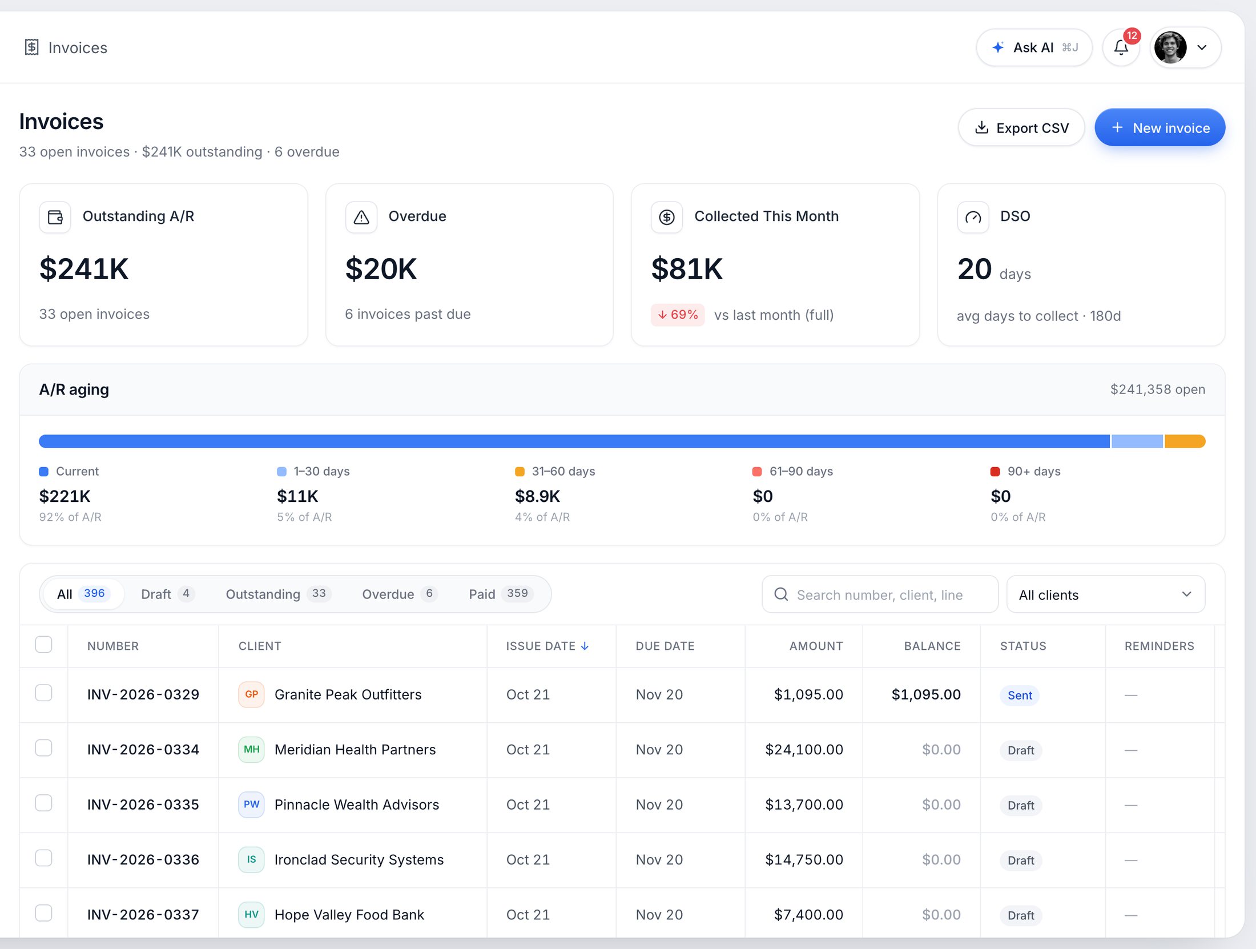
Task: Click the DSO gauge icon
Action: click(973, 217)
